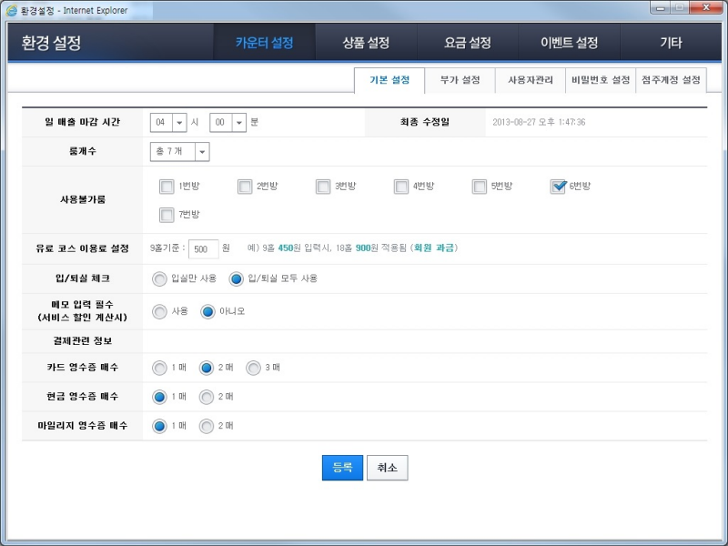The image size is (728, 546).
Task: Click the 등록 button to save settings
Action: (x=341, y=467)
